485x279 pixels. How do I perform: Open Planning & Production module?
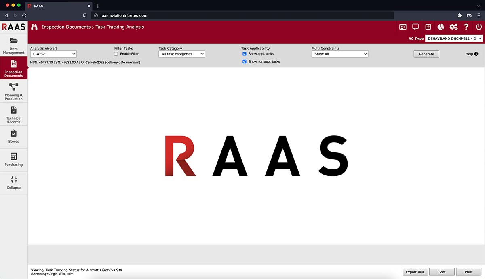tap(14, 91)
